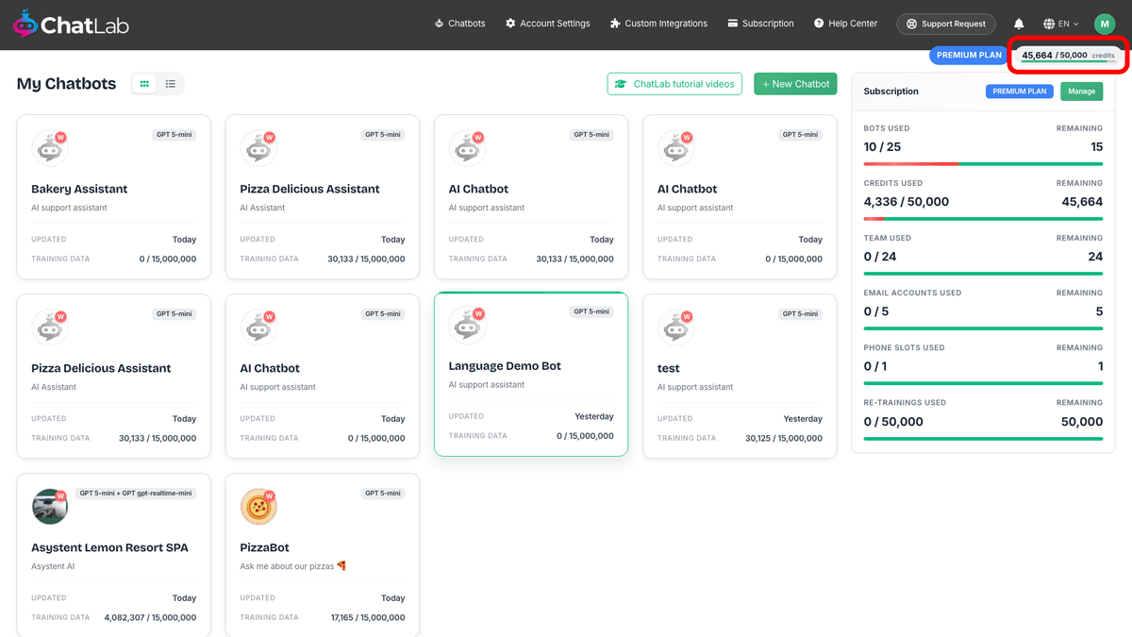Open the Chatbots menu item

pyautogui.click(x=459, y=24)
